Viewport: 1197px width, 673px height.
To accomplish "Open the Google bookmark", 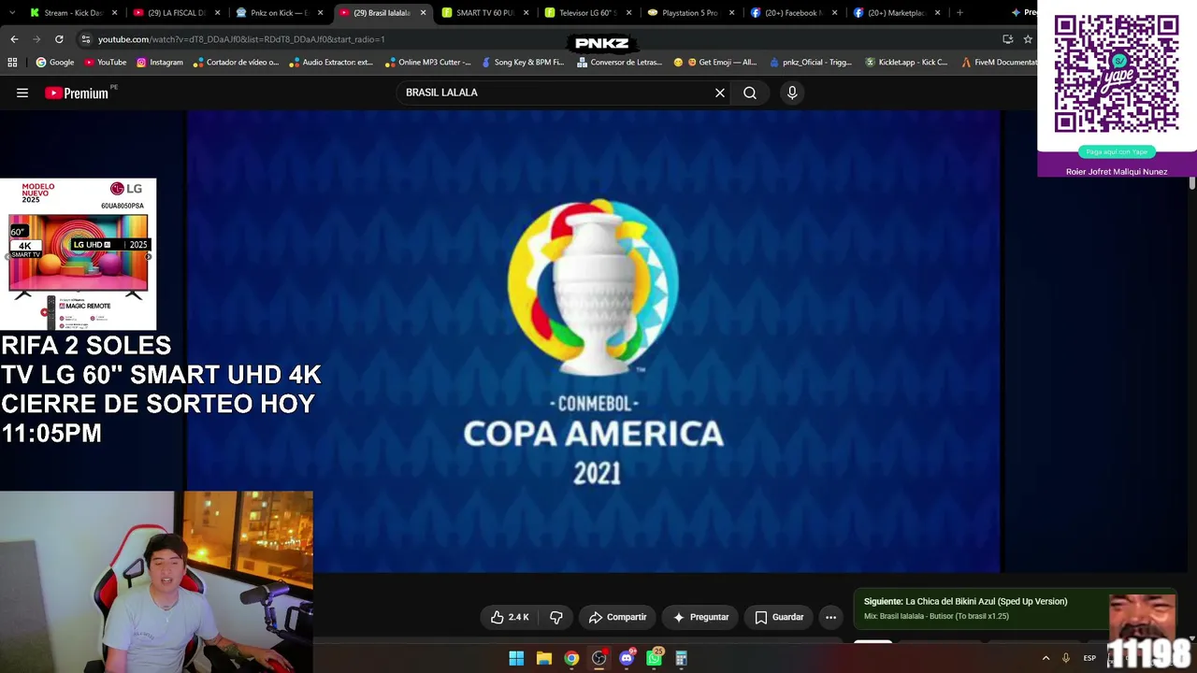I will coord(55,63).
